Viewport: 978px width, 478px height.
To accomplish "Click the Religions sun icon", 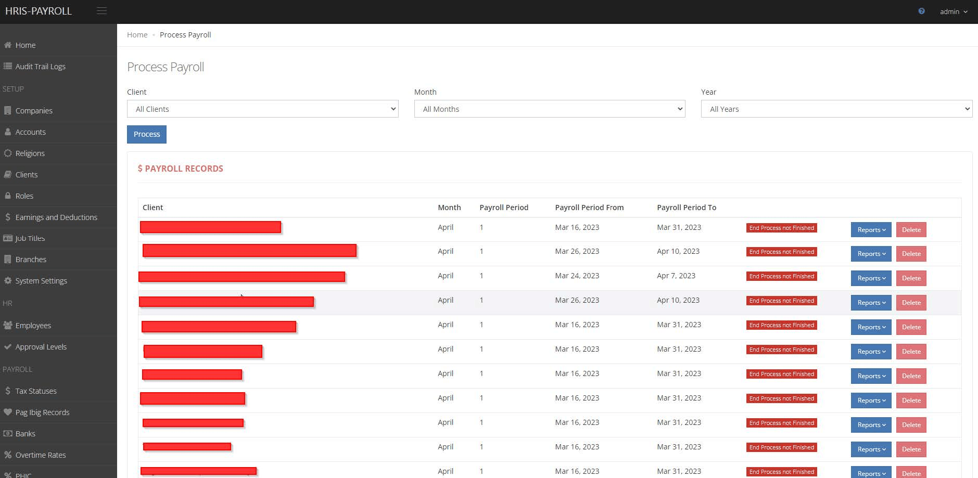I will click(8, 153).
